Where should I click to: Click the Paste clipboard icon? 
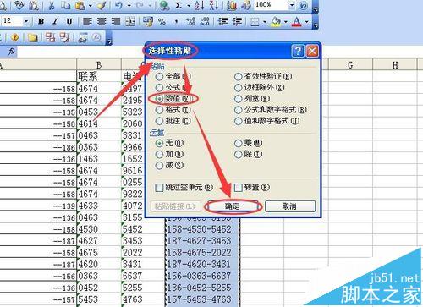click(80, 5)
